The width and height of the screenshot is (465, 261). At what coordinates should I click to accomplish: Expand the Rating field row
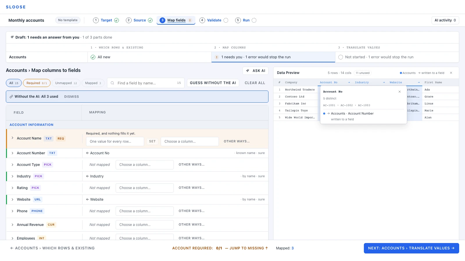[x=12, y=188]
